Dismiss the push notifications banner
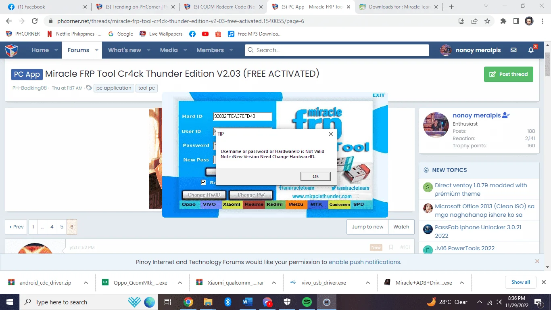The width and height of the screenshot is (551, 310). (x=537, y=262)
